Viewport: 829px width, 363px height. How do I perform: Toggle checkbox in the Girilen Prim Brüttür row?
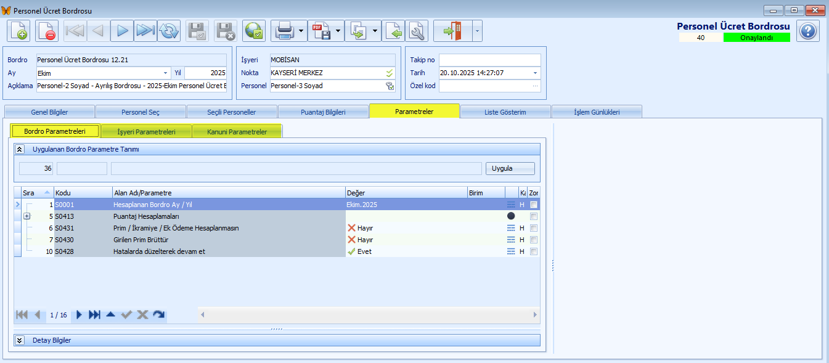[x=534, y=240]
